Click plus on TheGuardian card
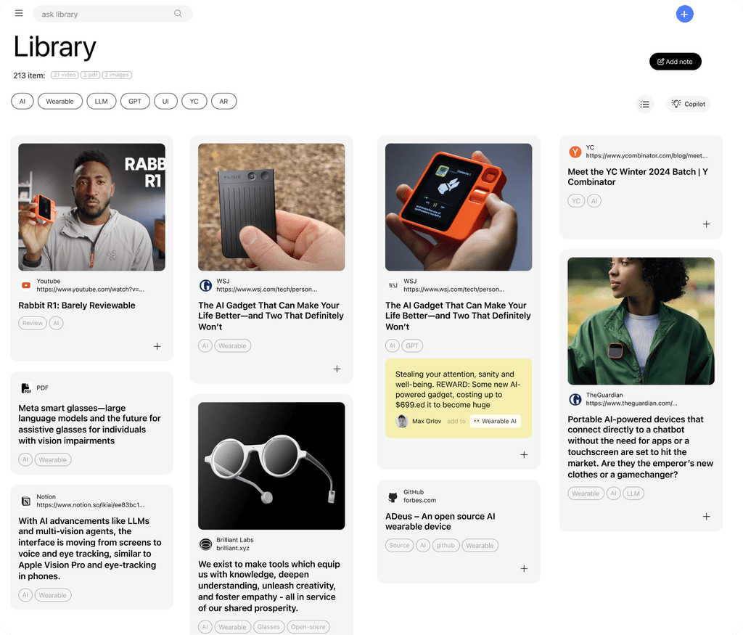 [707, 517]
